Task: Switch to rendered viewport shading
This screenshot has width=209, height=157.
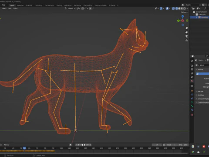Action: click(x=185, y=9)
